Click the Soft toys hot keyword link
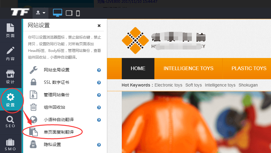The height and width of the screenshot is (153, 271). click(193, 85)
